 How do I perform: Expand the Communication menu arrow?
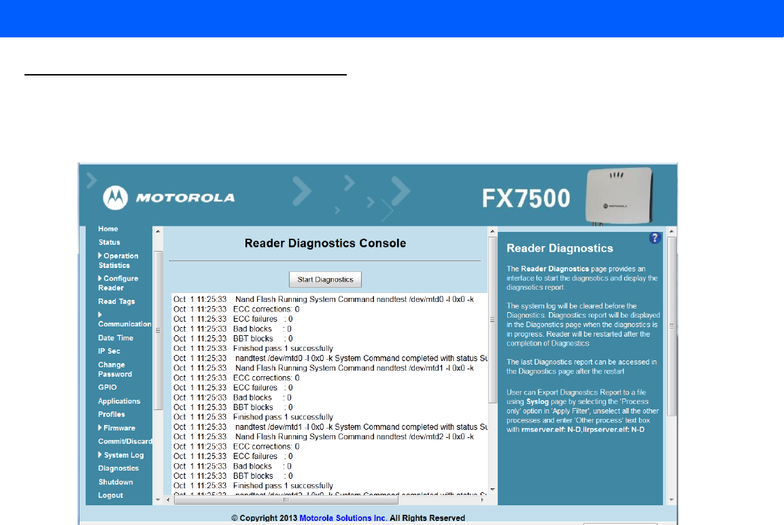100,314
